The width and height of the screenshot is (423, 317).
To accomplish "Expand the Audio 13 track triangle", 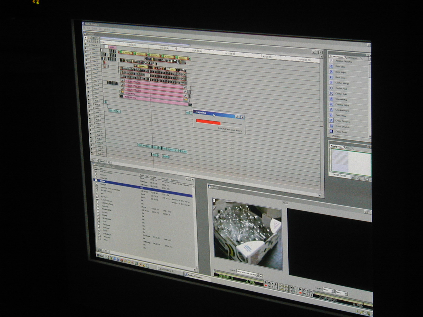I will pyautogui.click(x=96, y=146).
